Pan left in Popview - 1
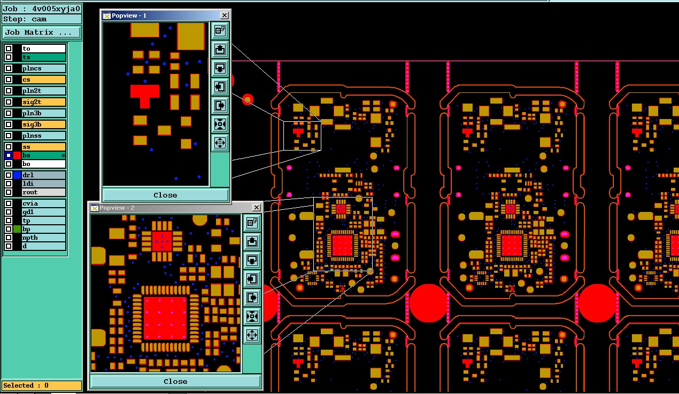The height and width of the screenshot is (394, 679). (x=220, y=86)
